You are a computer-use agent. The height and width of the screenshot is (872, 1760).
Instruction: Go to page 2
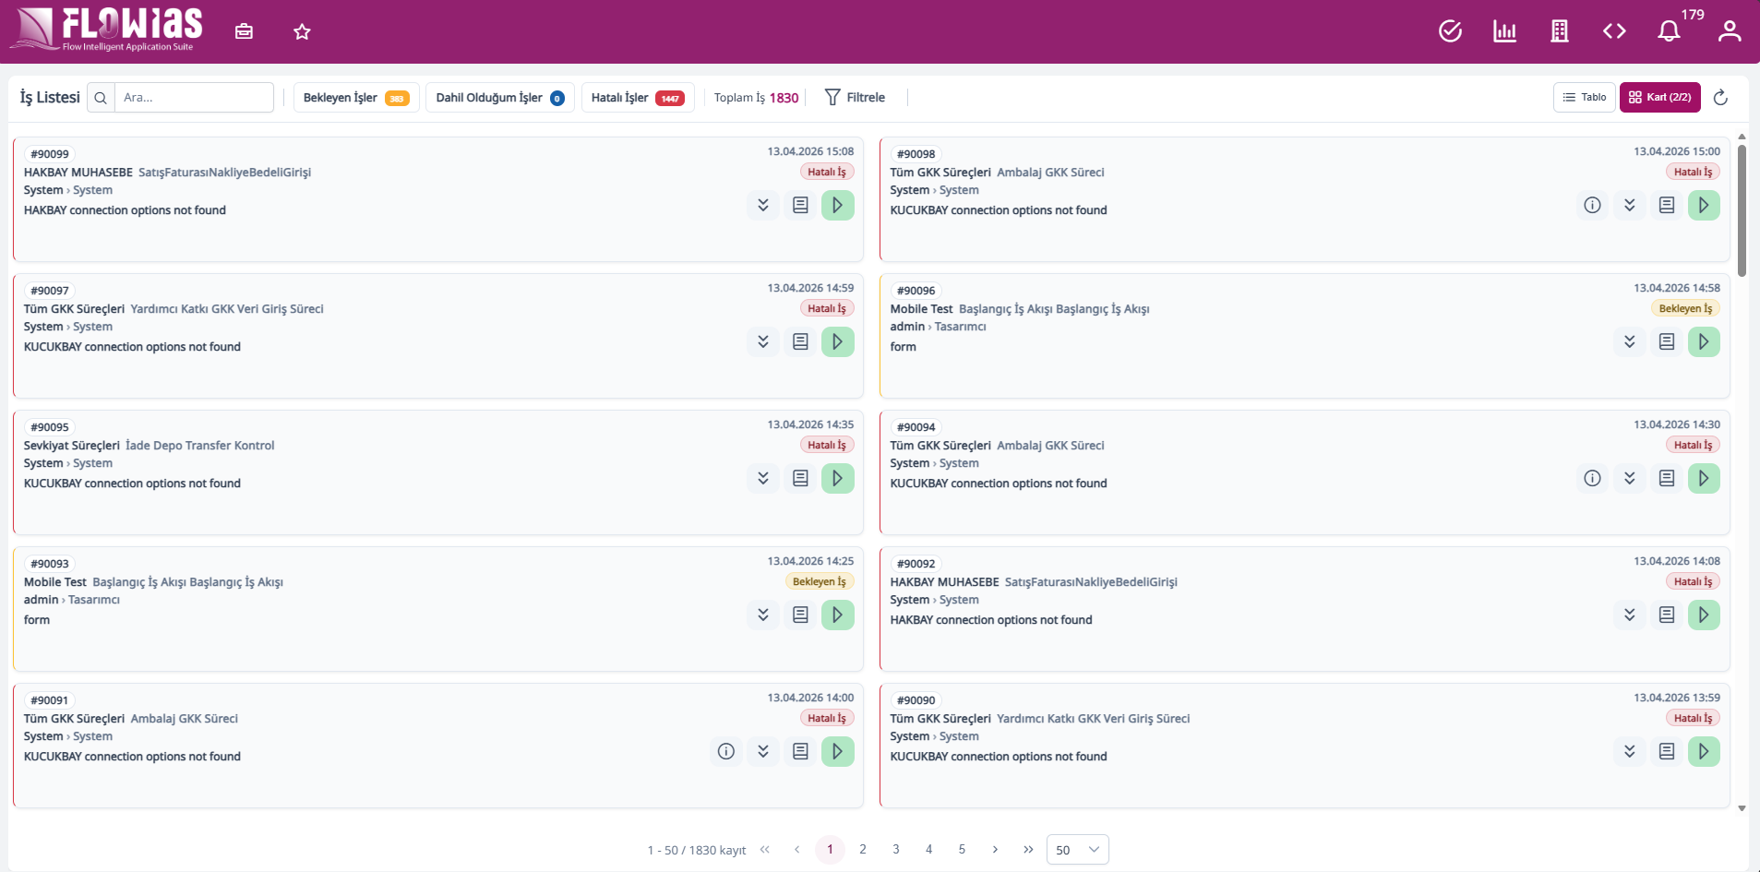863,849
